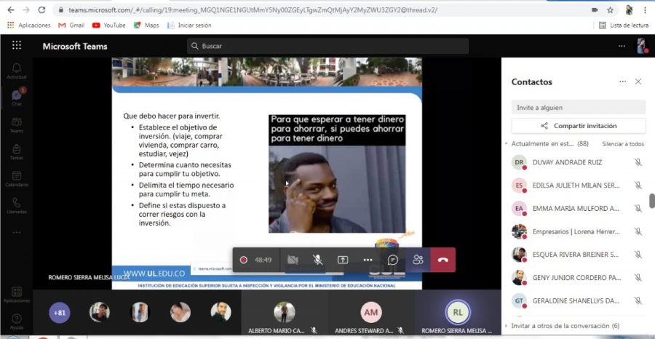This screenshot has width=655, height=339.
Task: Open Iniciar sesión bookmark
Action: click(x=189, y=25)
